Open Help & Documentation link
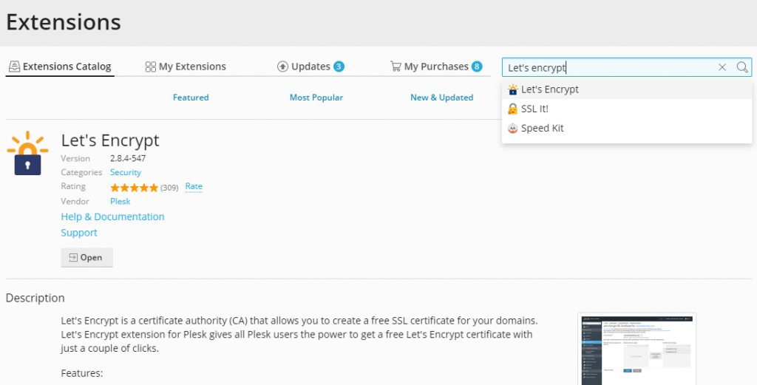The width and height of the screenshot is (757, 385). coord(112,217)
